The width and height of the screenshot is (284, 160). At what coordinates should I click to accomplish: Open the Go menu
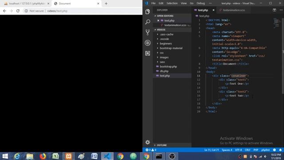click(192, 3)
